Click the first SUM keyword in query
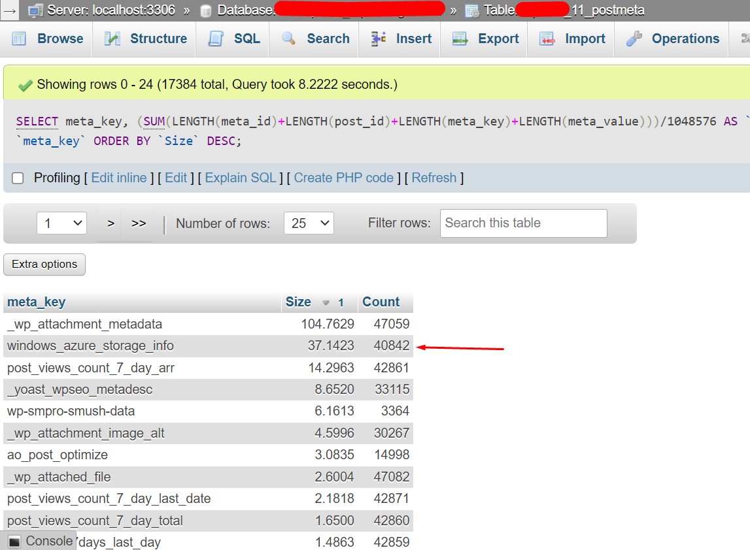The width and height of the screenshot is (750, 550). point(154,121)
